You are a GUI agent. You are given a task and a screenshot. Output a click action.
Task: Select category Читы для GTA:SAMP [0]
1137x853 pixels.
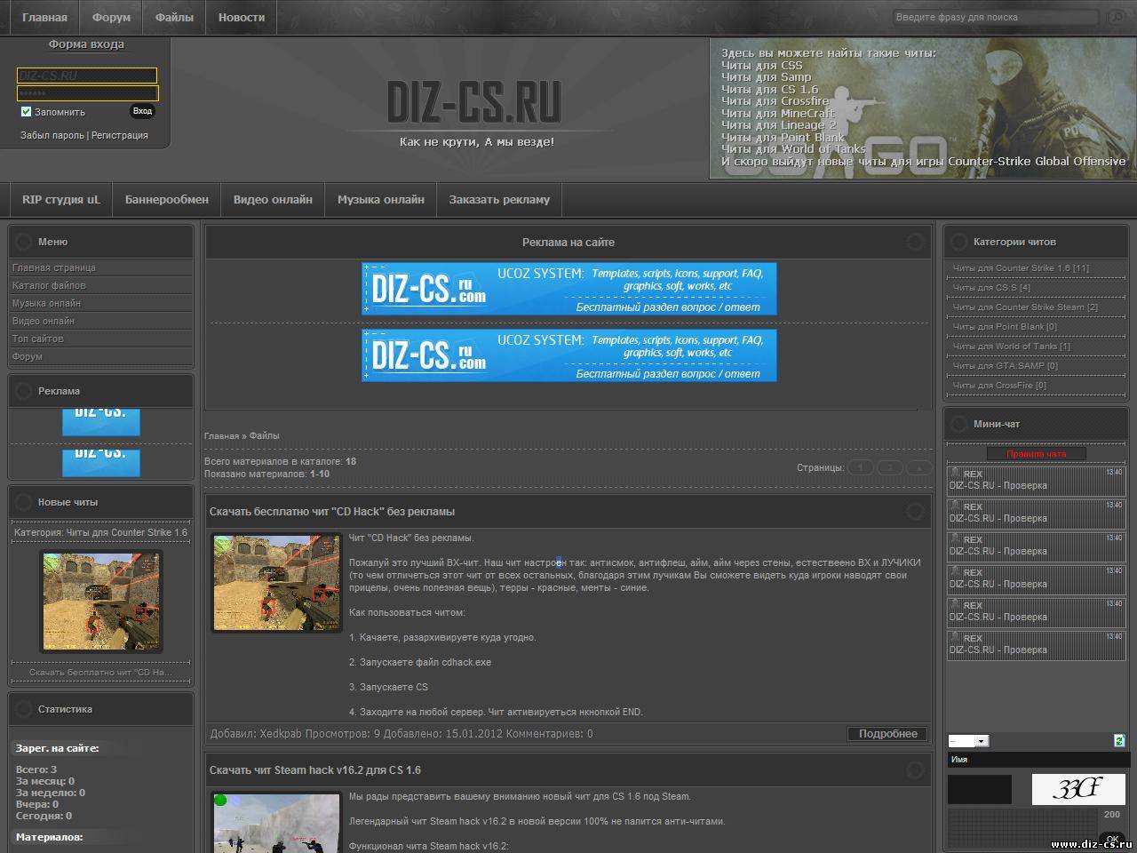pos(1005,365)
